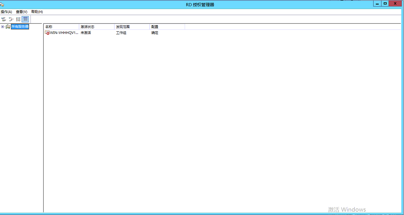Screen dimensions: 404x215
Task: Switch to small icons view in toolbar
Action: tap(11, 19)
